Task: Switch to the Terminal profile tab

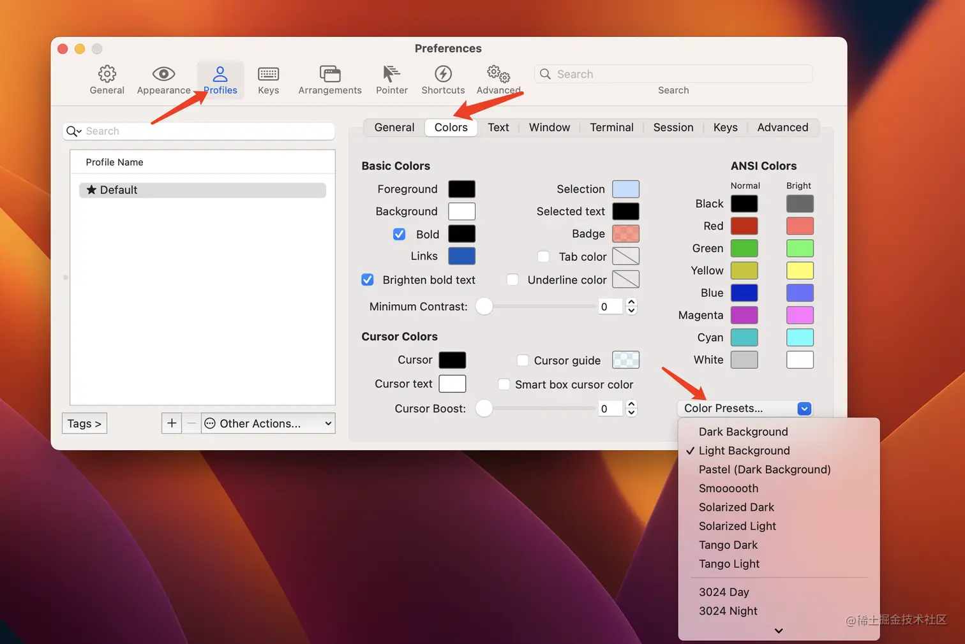Action: pyautogui.click(x=611, y=128)
